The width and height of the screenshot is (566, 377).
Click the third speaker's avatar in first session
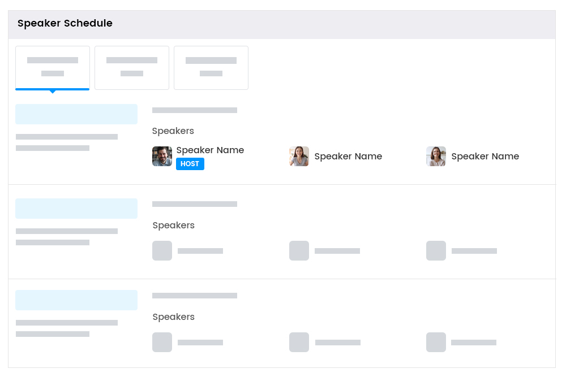click(x=436, y=157)
